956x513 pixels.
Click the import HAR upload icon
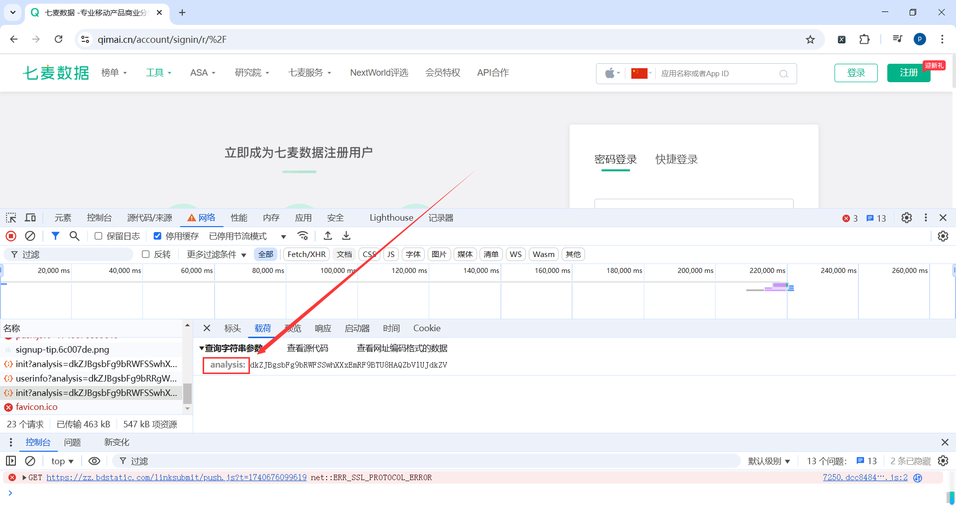[x=328, y=236]
